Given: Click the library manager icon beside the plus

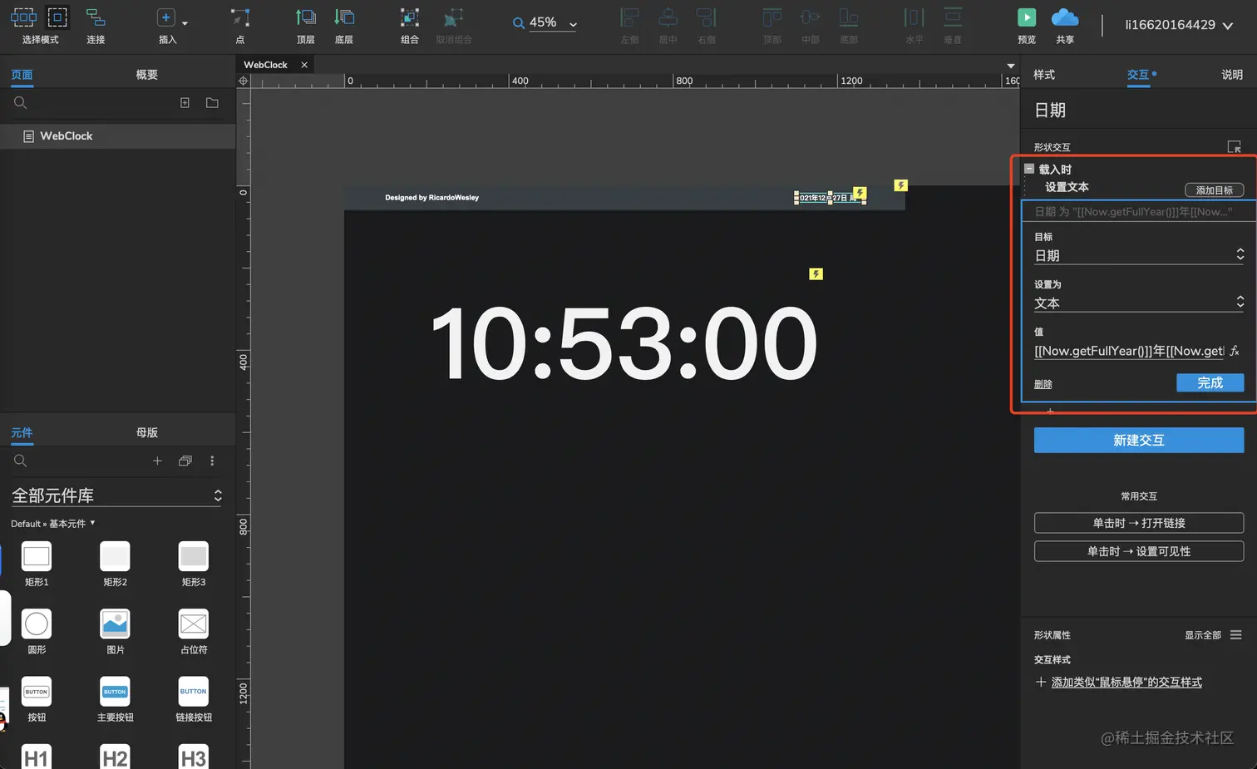Looking at the screenshot, I should (x=185, y=461).
